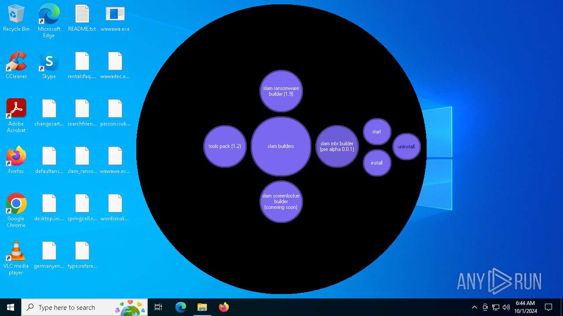Select the changesart file icon
563x316 pixels.
tap(49, 113)
